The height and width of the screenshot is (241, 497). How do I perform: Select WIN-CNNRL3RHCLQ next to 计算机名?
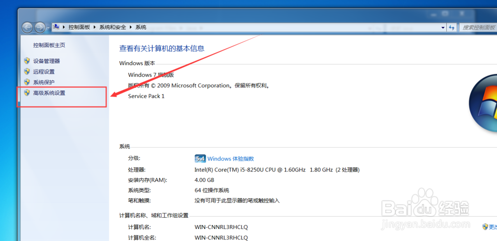tap(221, 228)
